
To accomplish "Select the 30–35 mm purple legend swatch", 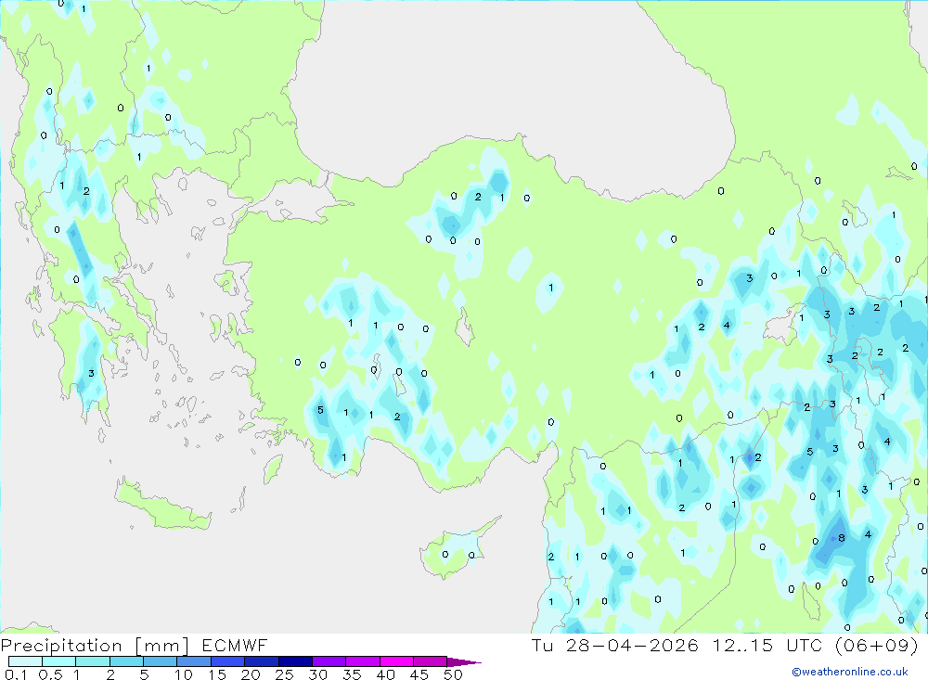I will click(x=329, y=661).
